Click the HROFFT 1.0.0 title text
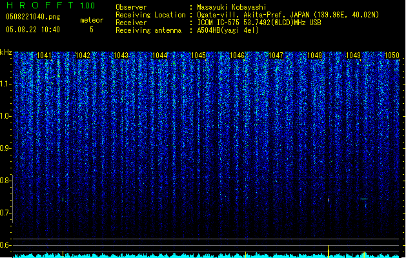 tap(50, 5)
